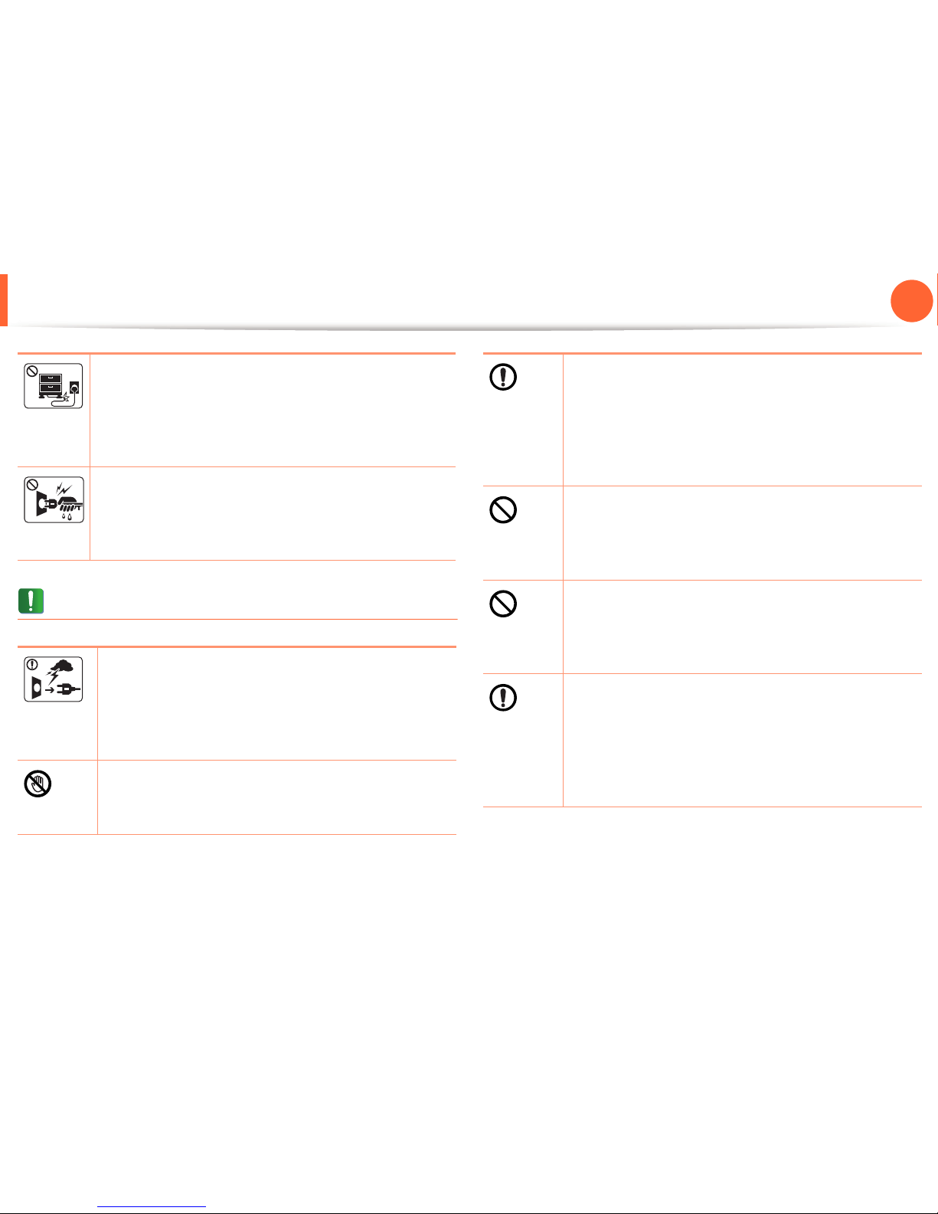Click the empty cell beside the second prohibition icon
The image size is (938, 1214).
(742, 627)
